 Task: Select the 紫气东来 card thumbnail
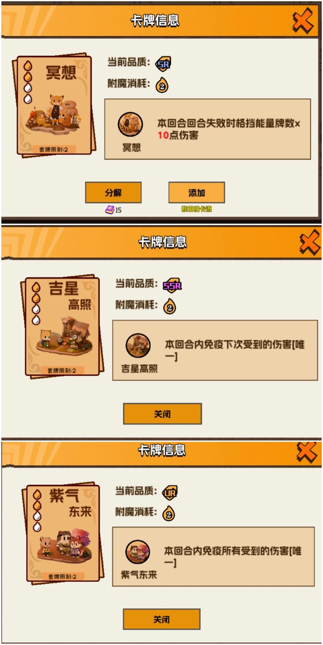coord(63,533)
